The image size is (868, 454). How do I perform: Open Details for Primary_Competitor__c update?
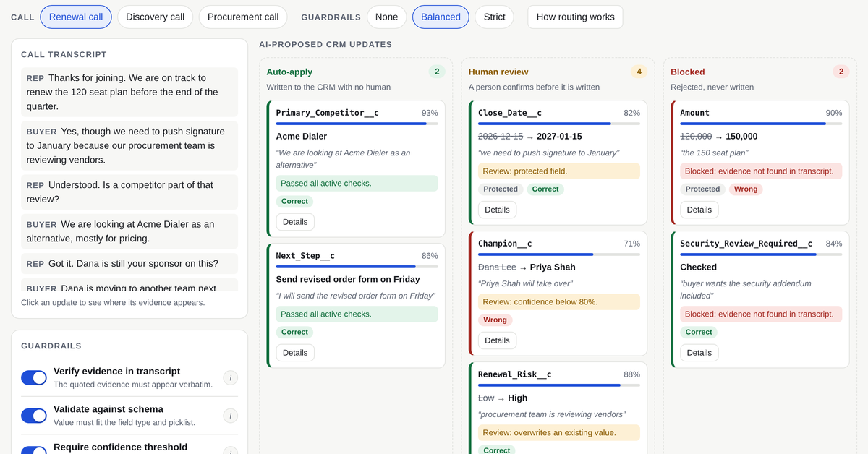(295, 222)
